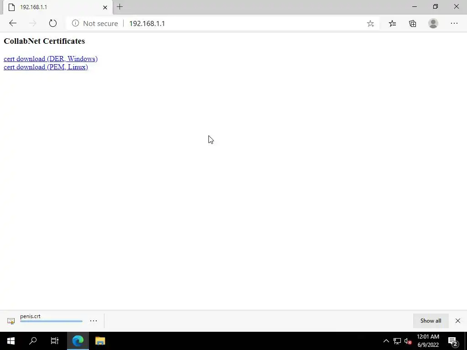Download the PEM Linux certificate
This screenshot has height=350, width=467.
[46, 67]
